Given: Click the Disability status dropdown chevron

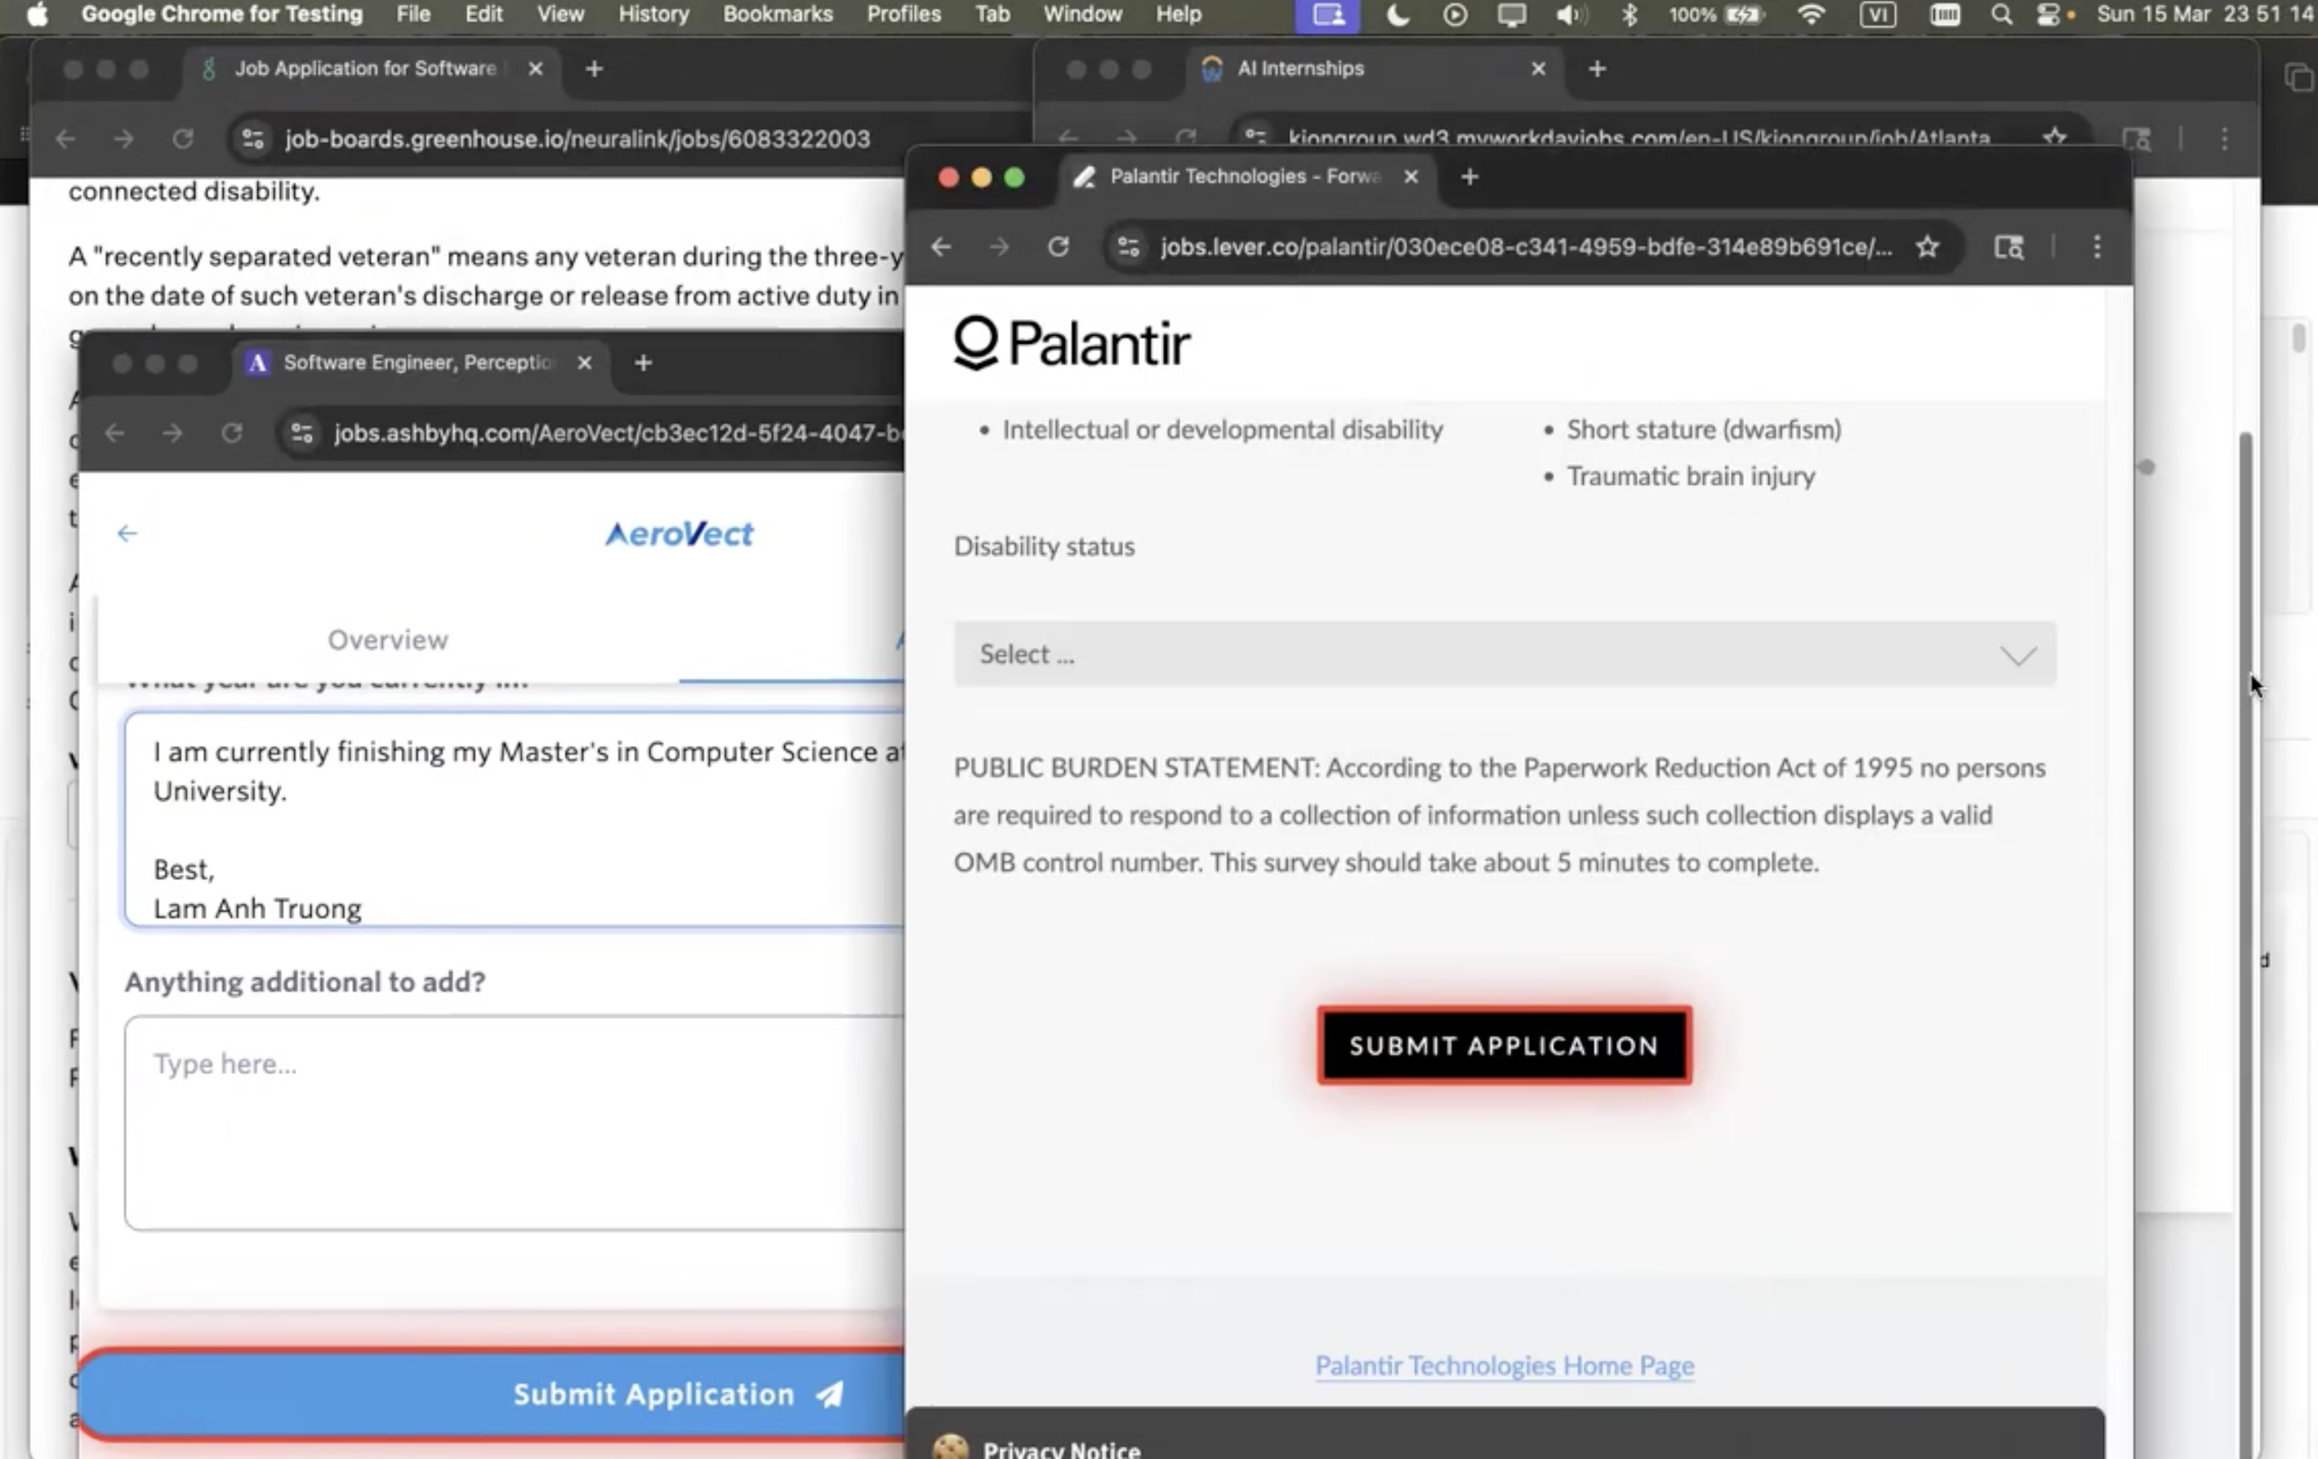Looking at the screenshot, I should tap(2017, 656).
